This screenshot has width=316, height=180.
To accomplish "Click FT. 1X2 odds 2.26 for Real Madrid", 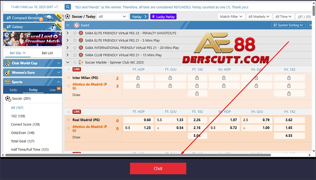I will click(x=197, y=120).
